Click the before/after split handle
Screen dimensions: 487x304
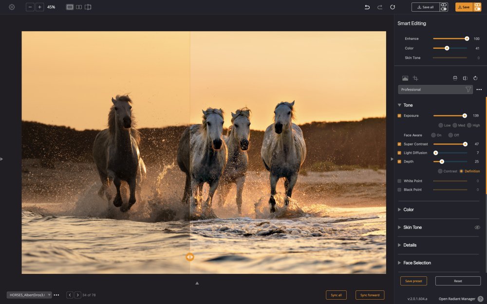pyautogui.click(x=190, y=257)
